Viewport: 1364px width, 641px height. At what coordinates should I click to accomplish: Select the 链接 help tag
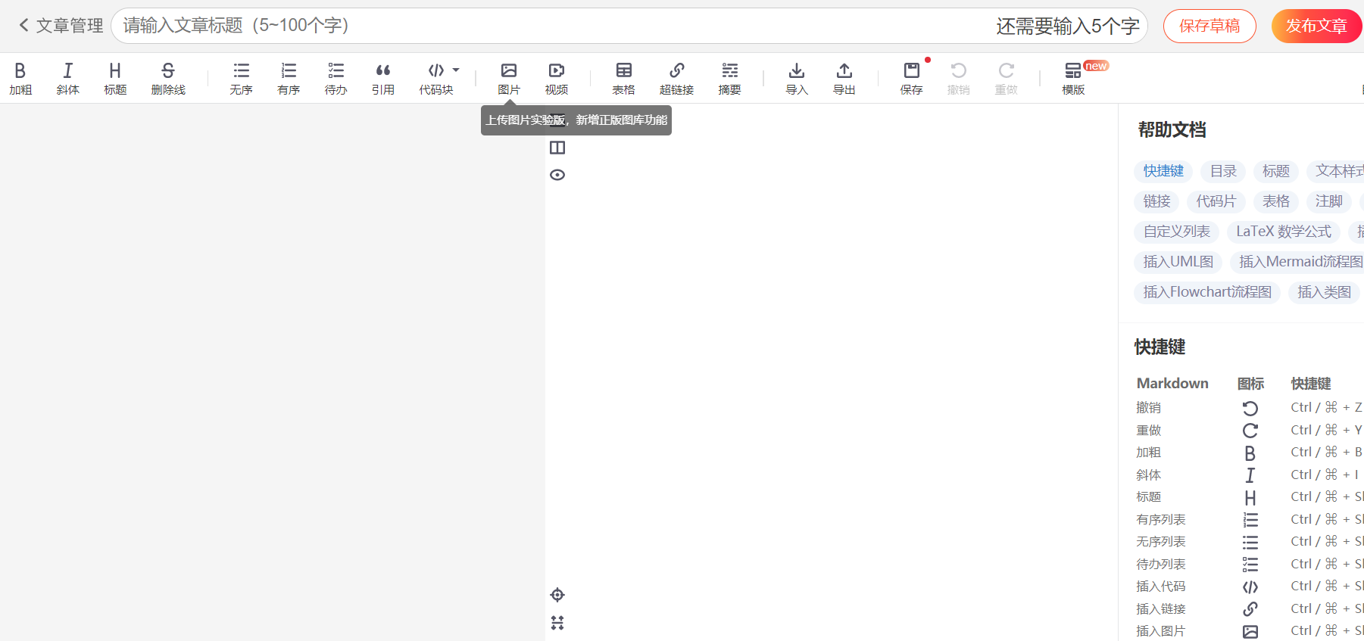coord(1156,201)
